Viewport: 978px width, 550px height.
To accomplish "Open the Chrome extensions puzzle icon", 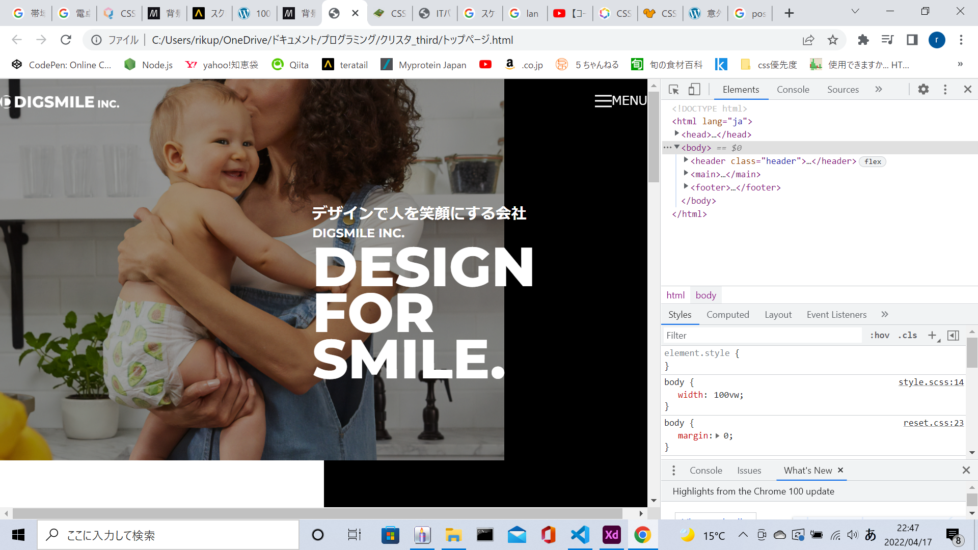I will 863,40.
